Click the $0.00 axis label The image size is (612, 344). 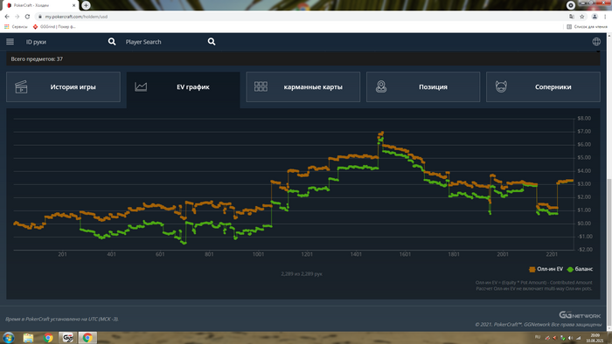(x=584, y=224)
